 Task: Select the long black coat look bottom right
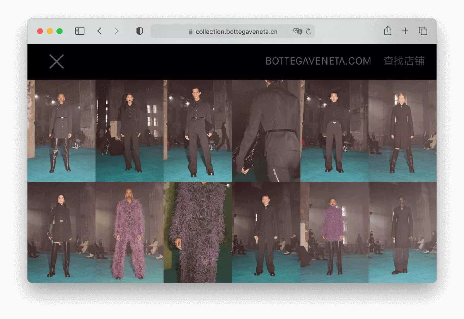[x=402, y=232]
